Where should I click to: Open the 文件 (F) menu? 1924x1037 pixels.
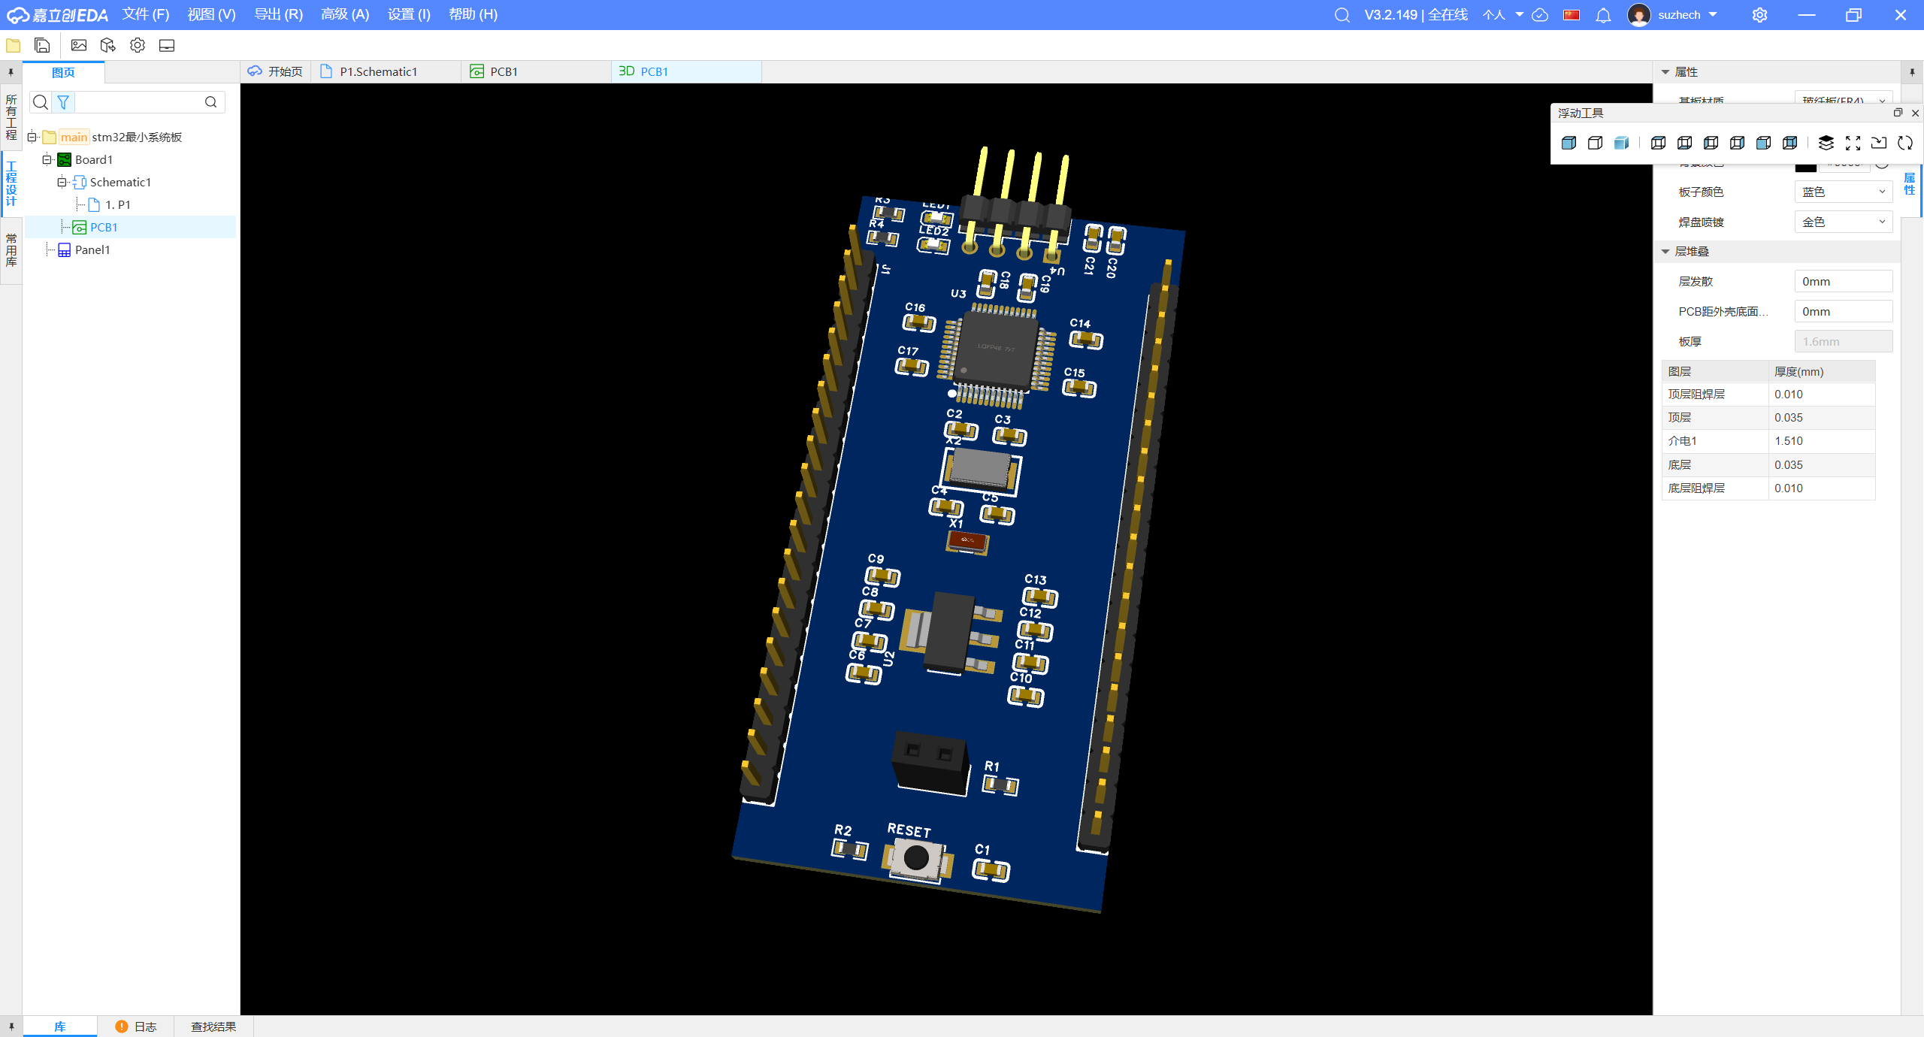pos(146,15)
